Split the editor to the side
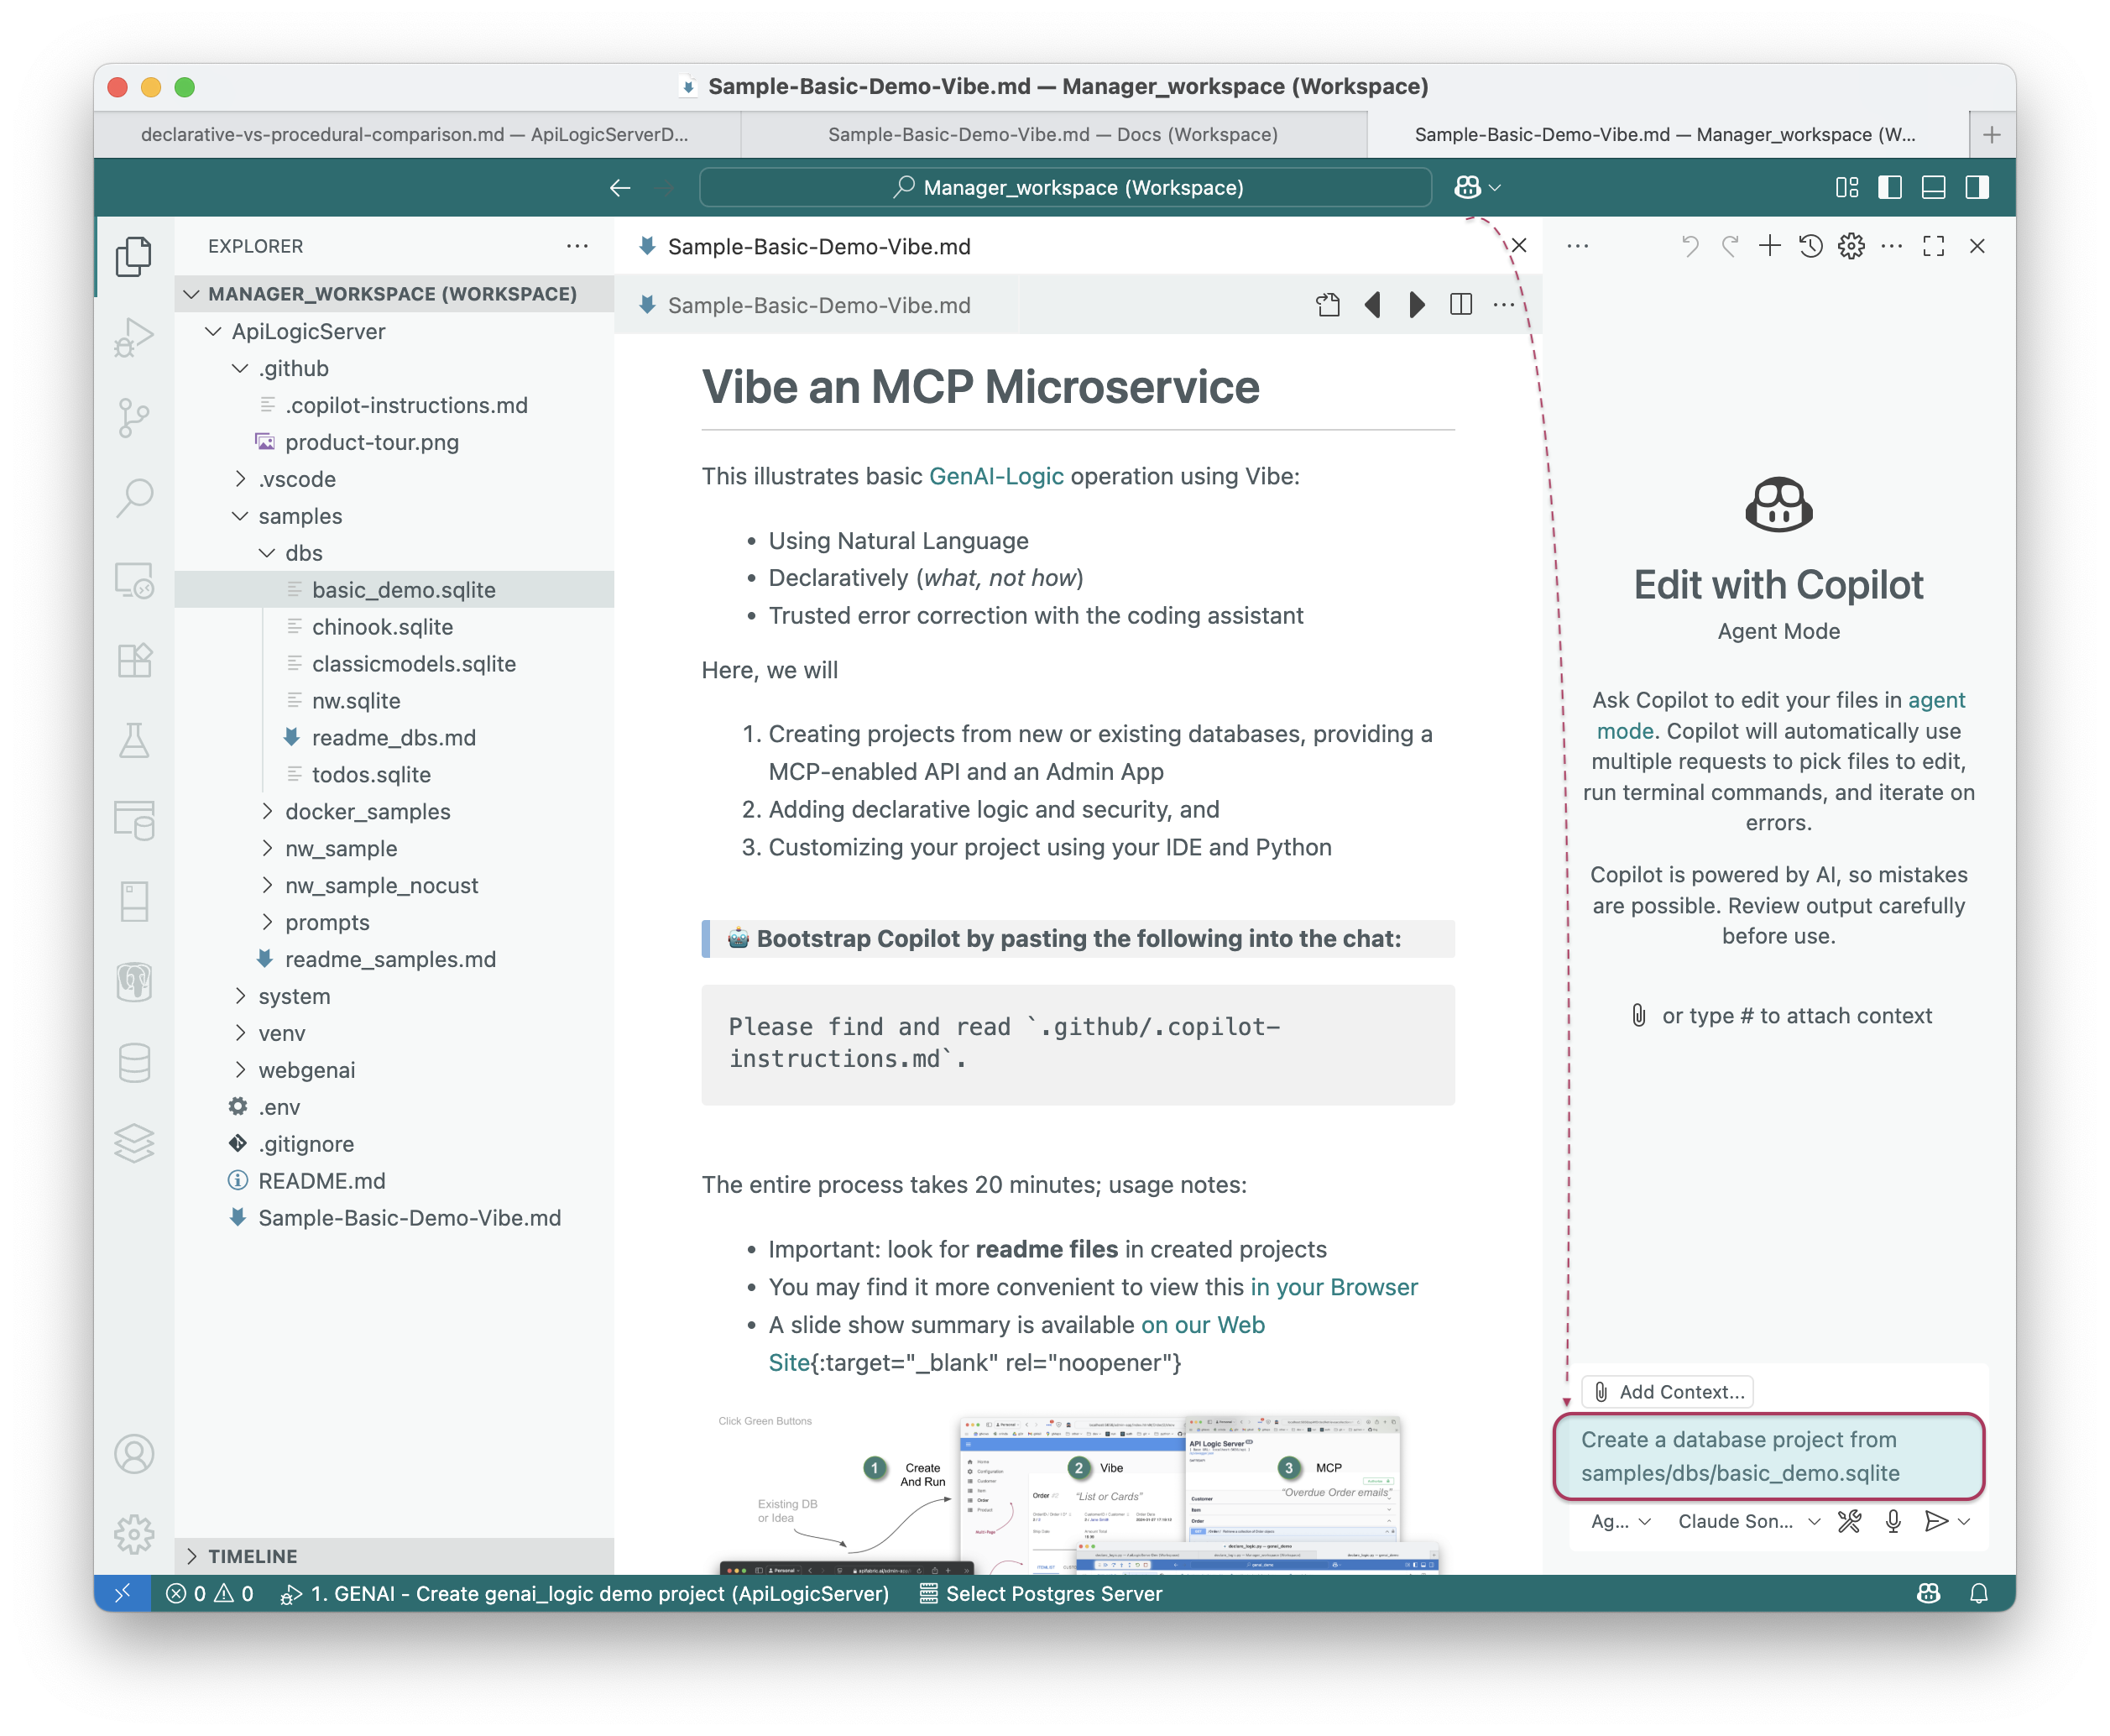The width and height of the screenshot is (2110, 1736). pyautogui.click(x=1460, y=305)
